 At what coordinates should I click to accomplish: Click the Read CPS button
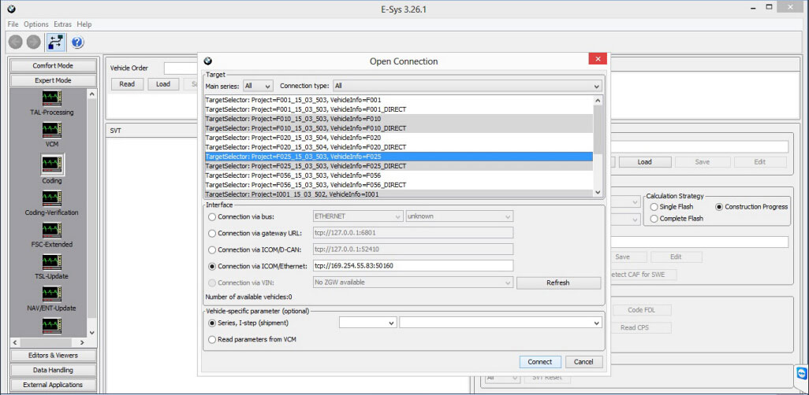[x=642, y=327]
